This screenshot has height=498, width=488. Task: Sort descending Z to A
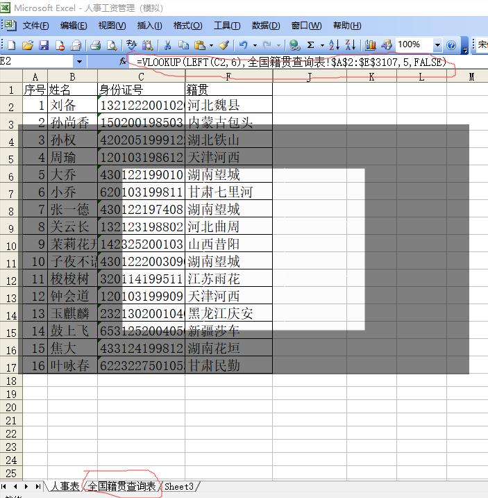pyautogui.click(x=350, y=45)
